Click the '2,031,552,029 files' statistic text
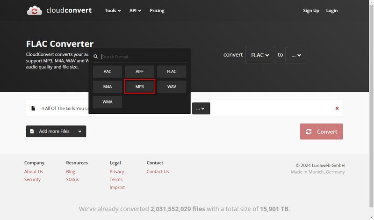Viewport: 374px width, 220px height. click(178, 209)
